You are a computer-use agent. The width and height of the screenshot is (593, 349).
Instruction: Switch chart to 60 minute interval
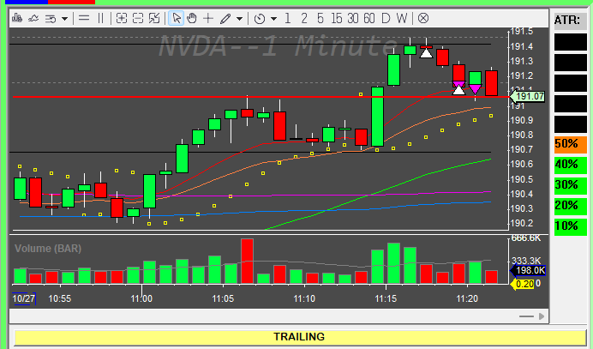pyautogui.click(x=369, y=18)
